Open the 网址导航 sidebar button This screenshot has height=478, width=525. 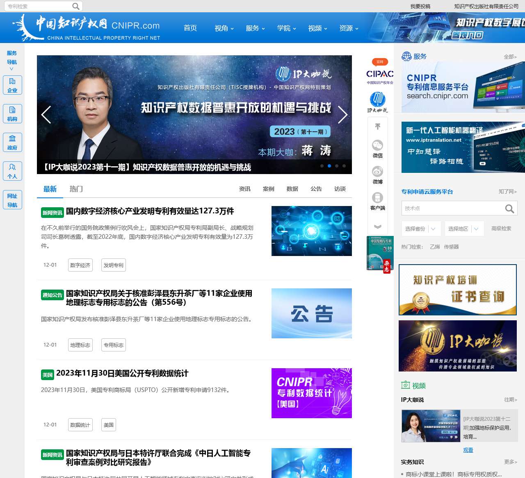pos(12,200)
